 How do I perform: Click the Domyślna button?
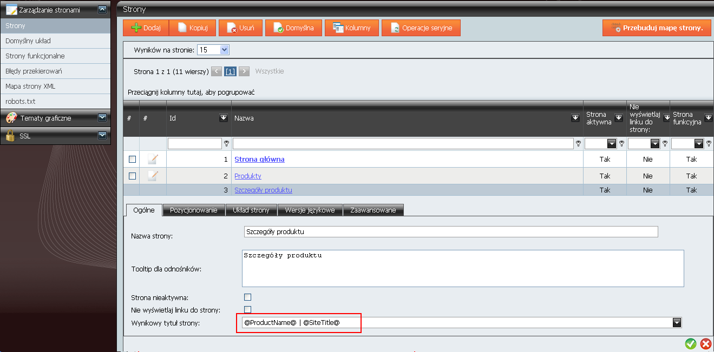click(293, 28)
